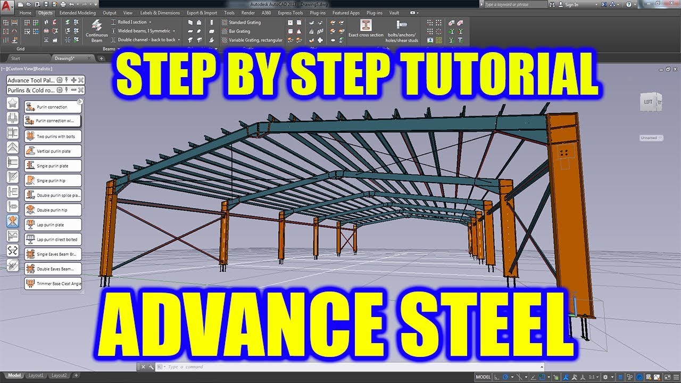Choose Trimmer Base Cleat Angle
The height and width of the screenshot is (383, 681).
click(53, 284)
